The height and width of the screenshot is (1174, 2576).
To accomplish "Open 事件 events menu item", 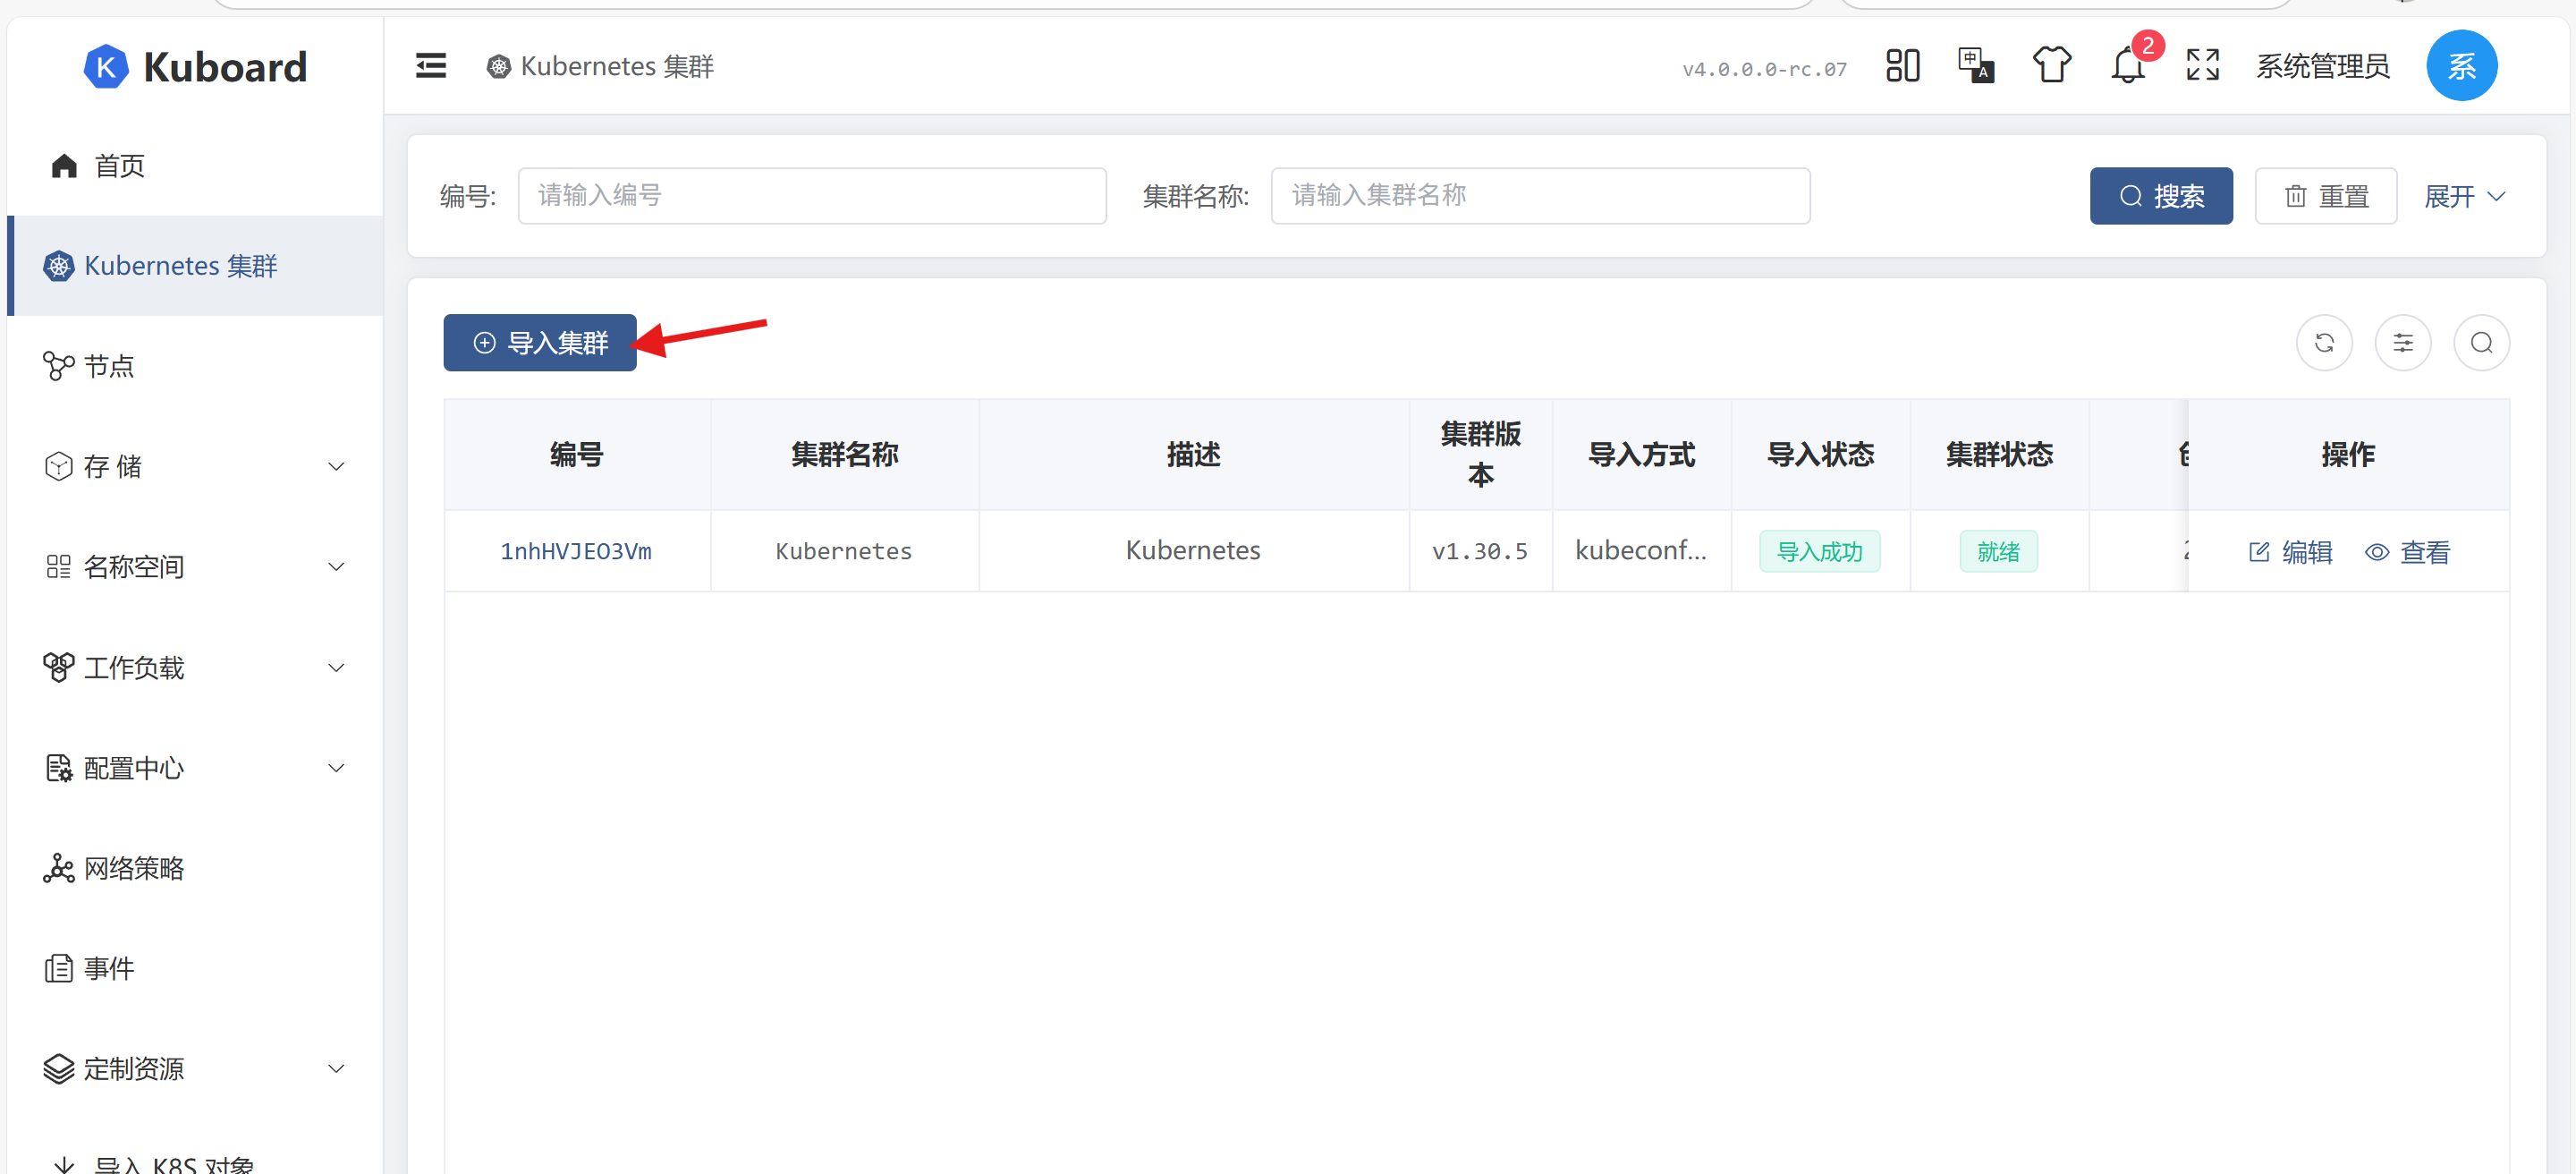I will click(195, 968).
